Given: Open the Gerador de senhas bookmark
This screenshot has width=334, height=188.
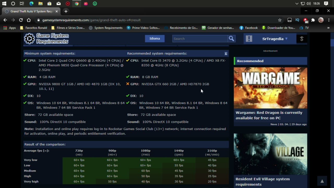Looking at the screenshot, I should point(218,28).
